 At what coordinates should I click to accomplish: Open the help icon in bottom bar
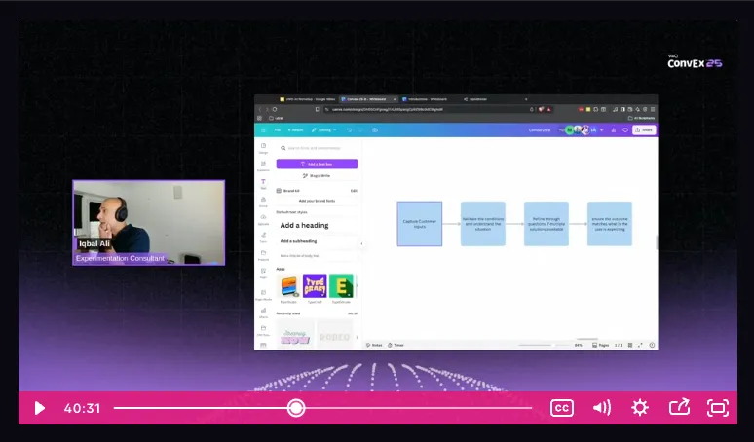652,345
